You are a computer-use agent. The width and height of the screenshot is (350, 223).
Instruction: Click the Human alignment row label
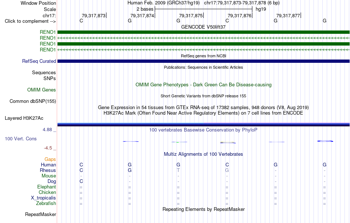[x=48, y=165]
